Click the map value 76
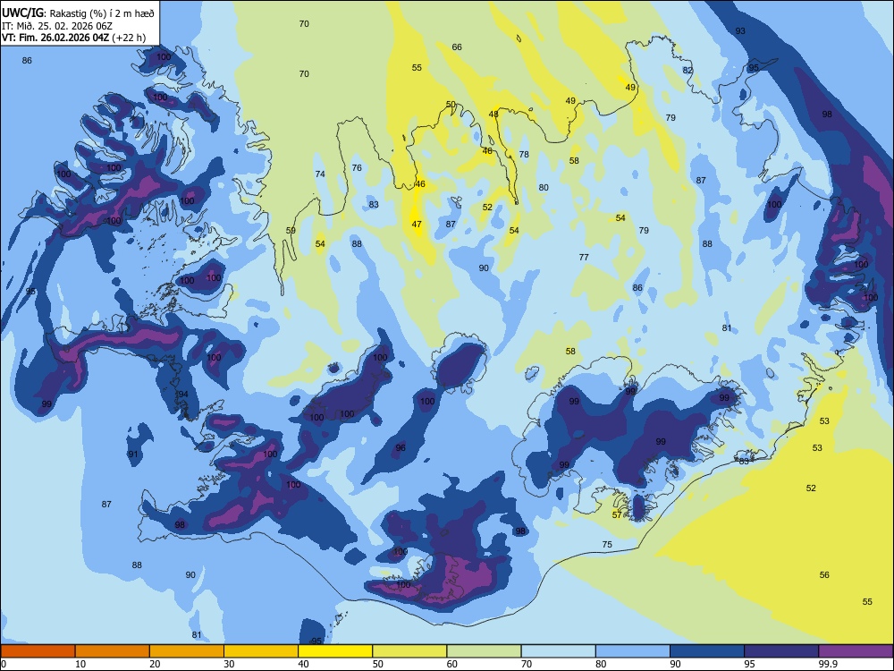This screenshot has height=671, width=894. (x=357, y=168)
